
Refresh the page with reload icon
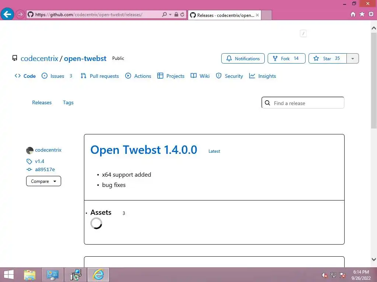(x=183, y=14)
